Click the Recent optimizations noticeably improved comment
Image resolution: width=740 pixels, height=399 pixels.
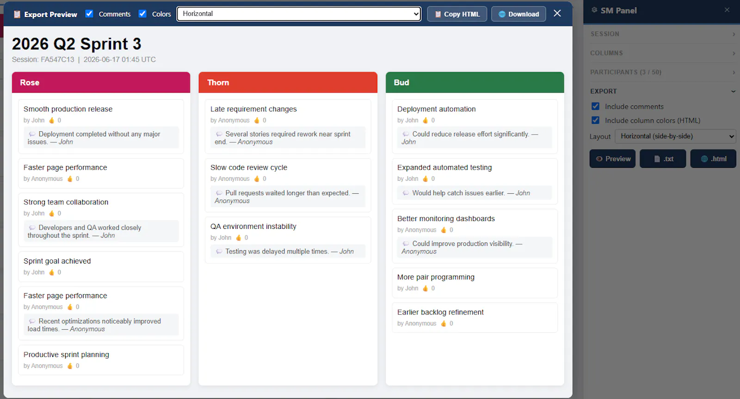point(101,325)
